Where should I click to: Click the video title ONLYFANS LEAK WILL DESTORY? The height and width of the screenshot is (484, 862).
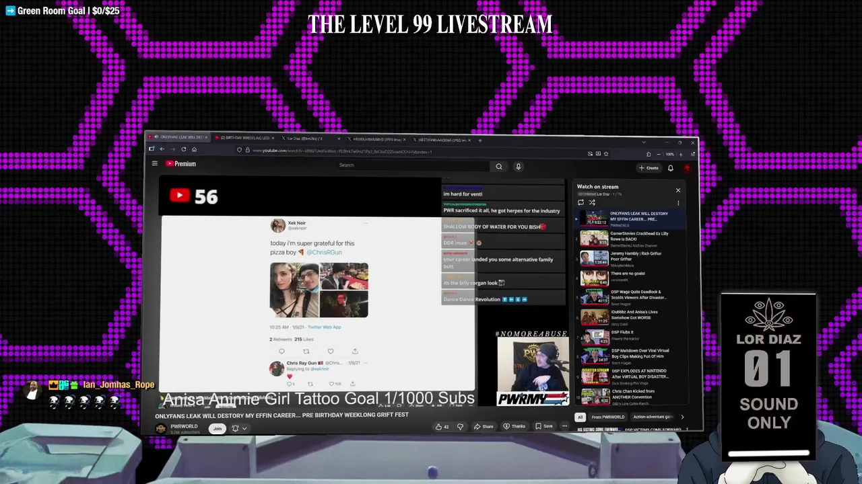(281, 415)
